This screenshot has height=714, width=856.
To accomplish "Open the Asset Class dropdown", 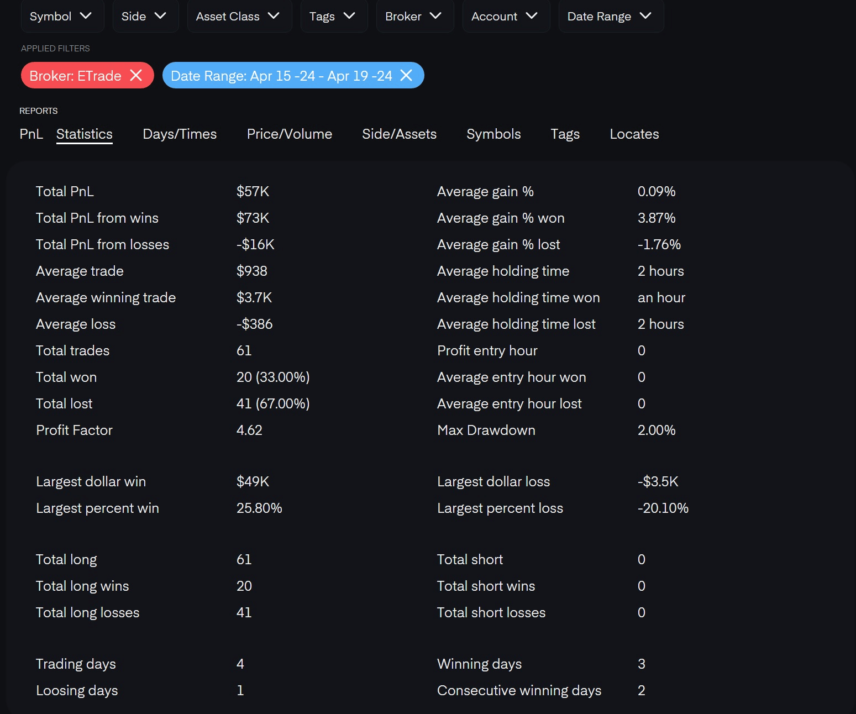I will (239, 17).
